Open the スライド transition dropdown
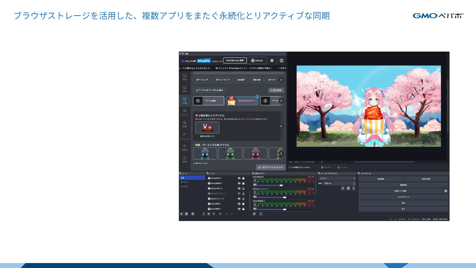The height and width of the screenshot is (268, 476). (x=337, y=178)
